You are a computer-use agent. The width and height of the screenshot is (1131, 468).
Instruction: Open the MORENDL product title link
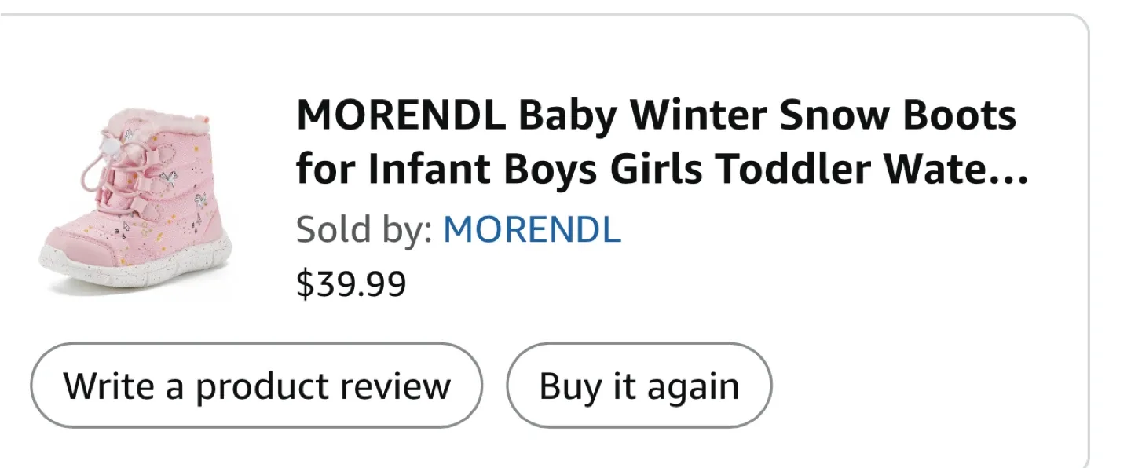tap(550, 141)
